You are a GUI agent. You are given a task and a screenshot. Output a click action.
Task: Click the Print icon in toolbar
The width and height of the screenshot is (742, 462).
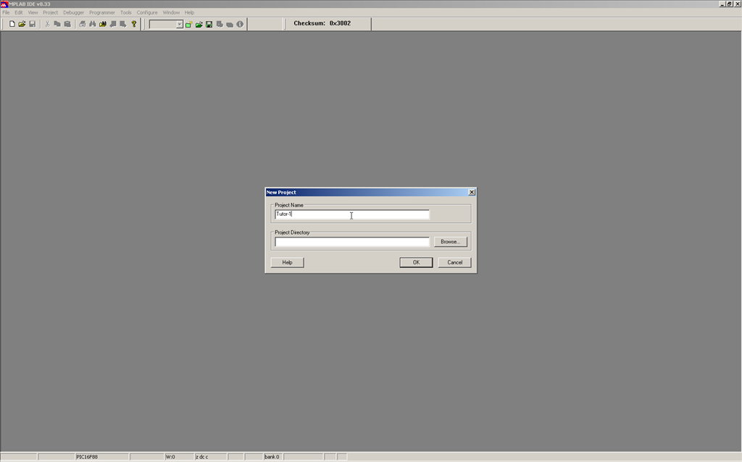[82, 24]
